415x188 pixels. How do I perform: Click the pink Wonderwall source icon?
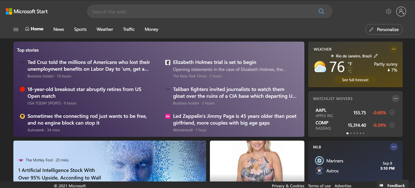(x=167, y=116)
